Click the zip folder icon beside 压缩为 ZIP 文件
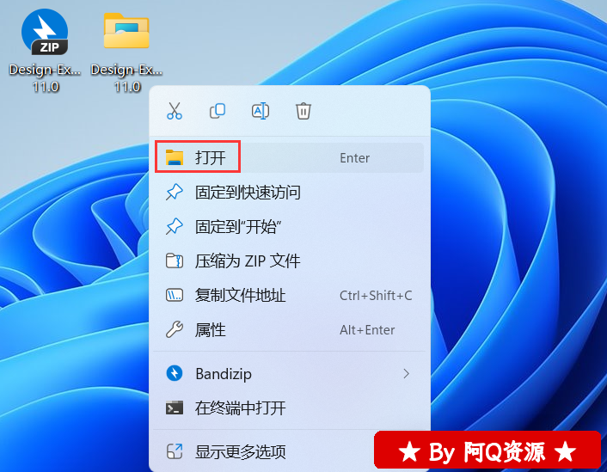Screen dimensions: 607x472 point(175,261)
